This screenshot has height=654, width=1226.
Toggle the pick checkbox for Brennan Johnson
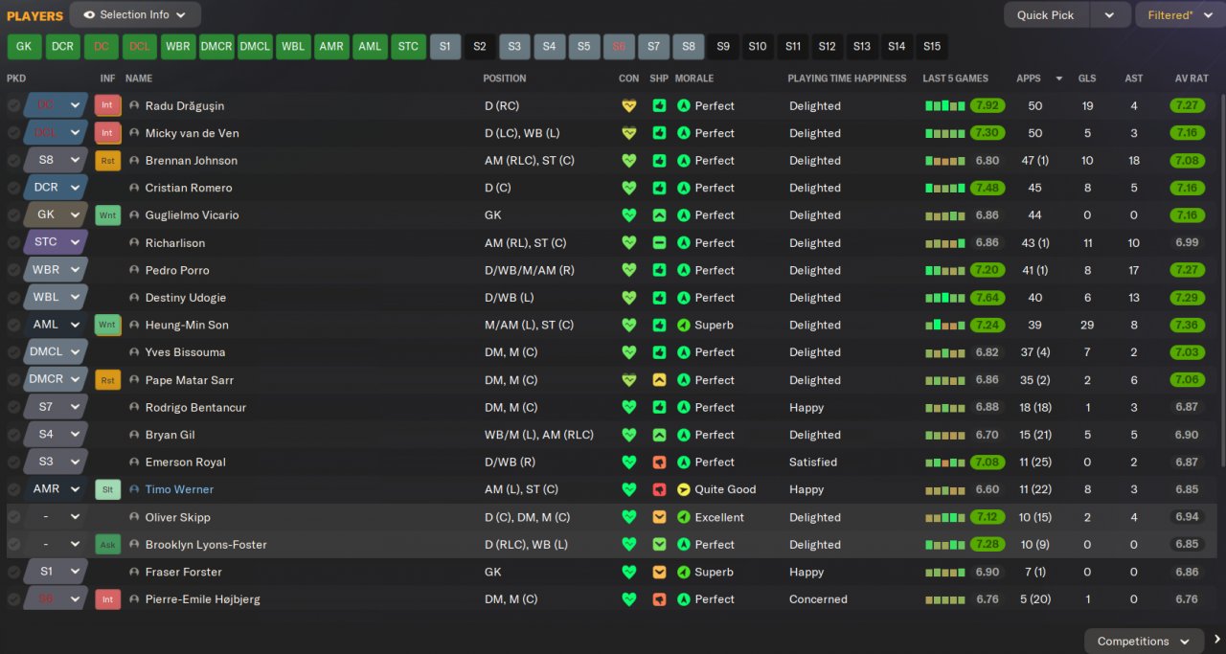[13, 161]
